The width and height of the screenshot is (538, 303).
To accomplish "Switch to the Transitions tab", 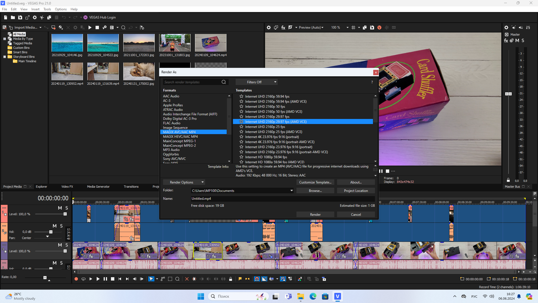I will coord(131,187).
